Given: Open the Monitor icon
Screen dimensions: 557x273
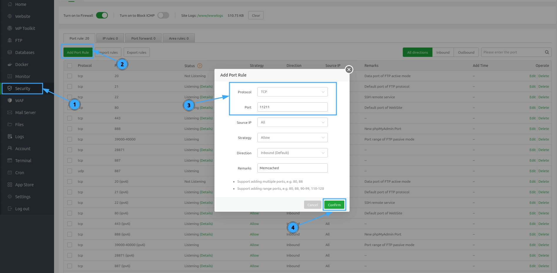Looking at the screenshot, I should point(10,77).
